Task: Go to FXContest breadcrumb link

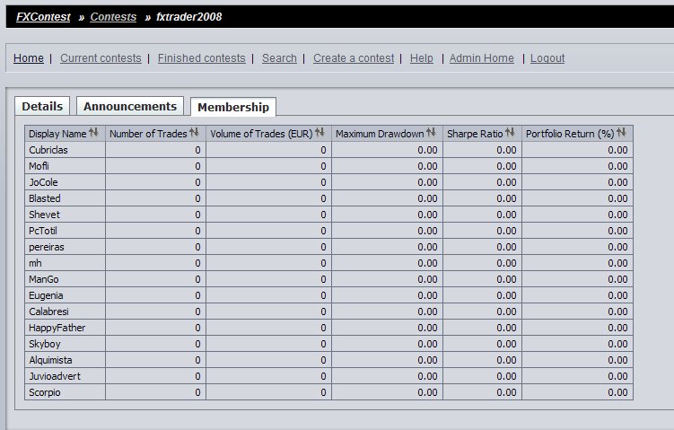Action: coord(43,17)
